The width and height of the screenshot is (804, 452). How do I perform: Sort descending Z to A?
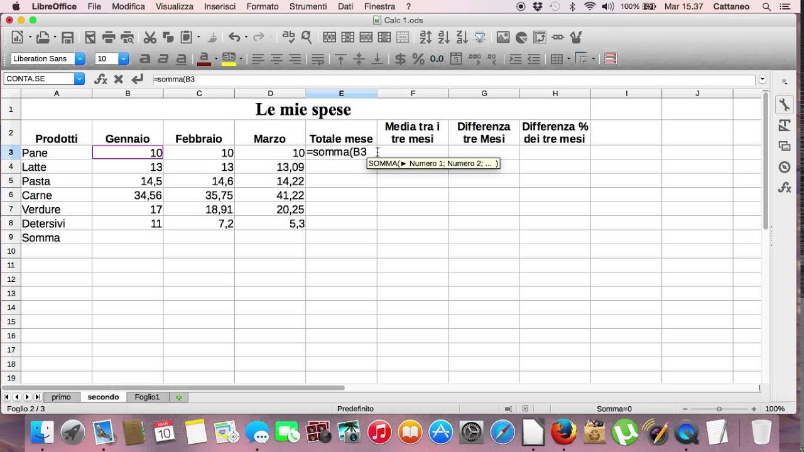click(x=462, y=38)
